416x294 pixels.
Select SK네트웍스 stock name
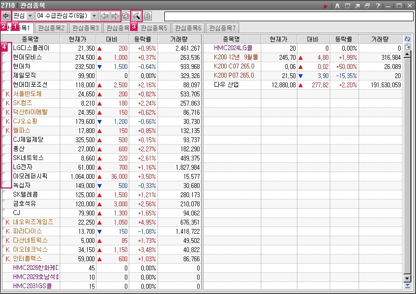coord(28,158)
